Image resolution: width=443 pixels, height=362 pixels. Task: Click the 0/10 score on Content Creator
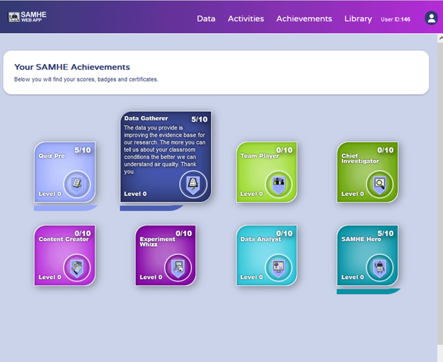[x=83, y=233]
